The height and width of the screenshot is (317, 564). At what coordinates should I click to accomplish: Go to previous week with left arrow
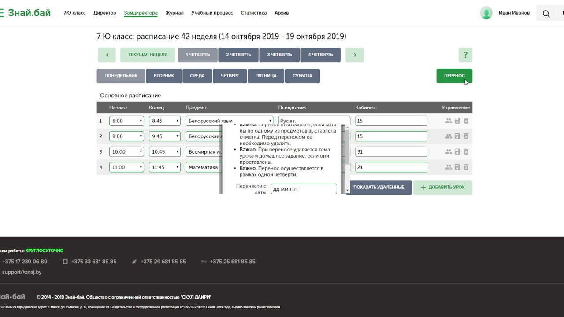click(107, 55)
